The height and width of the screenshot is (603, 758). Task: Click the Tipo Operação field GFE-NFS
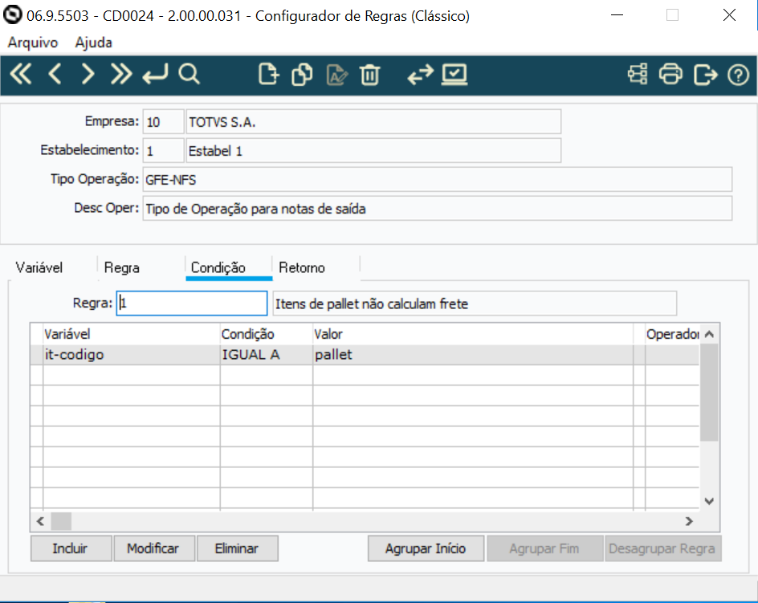pos(438,179)
